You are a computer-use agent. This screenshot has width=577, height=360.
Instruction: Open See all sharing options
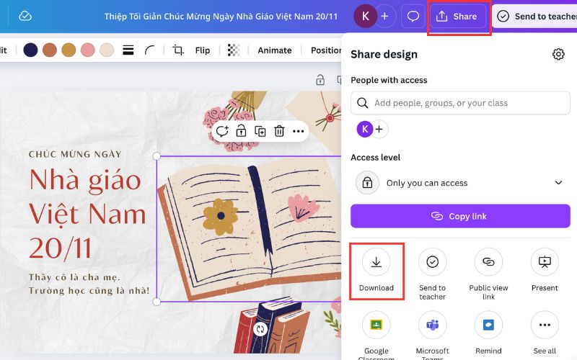[545, 325]
